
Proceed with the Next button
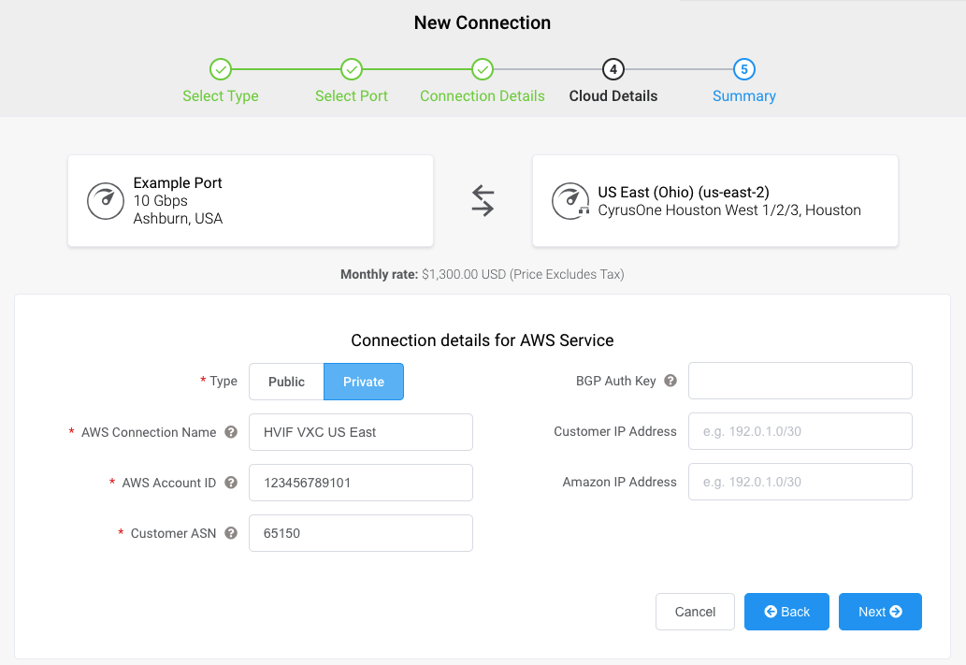(x=880, y=612)
